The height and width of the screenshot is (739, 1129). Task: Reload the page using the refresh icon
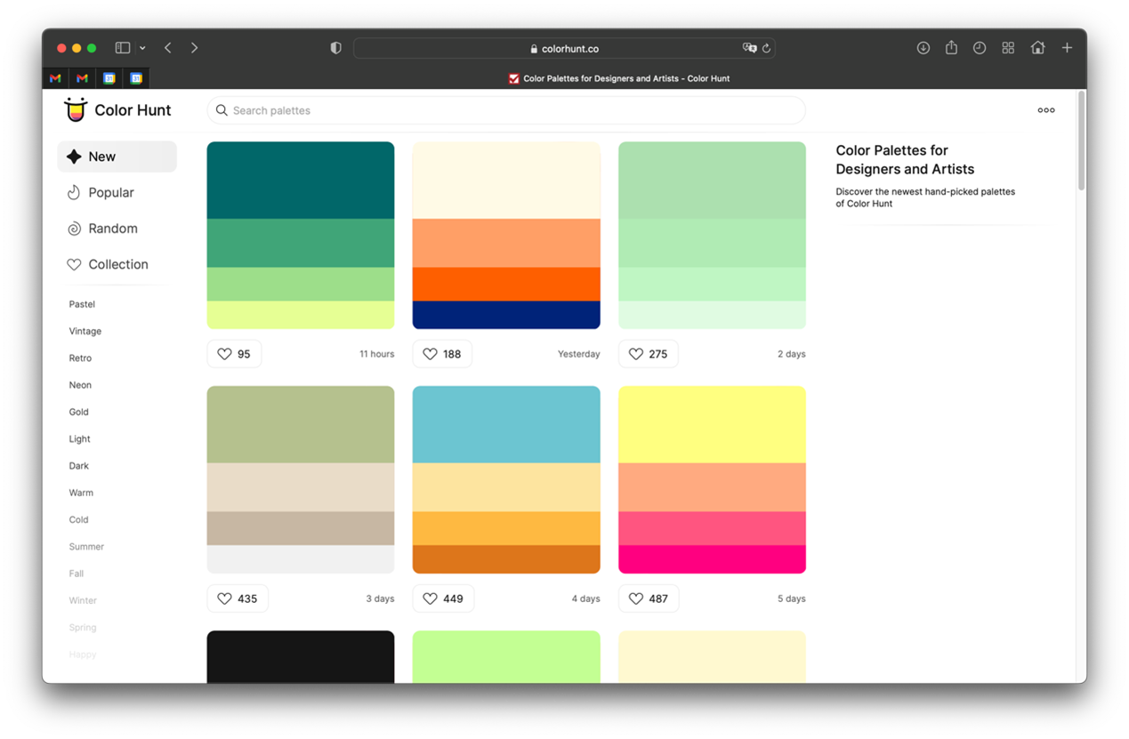[766, 49]
